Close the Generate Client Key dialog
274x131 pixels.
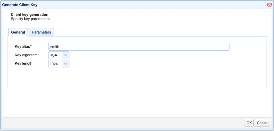269,5
